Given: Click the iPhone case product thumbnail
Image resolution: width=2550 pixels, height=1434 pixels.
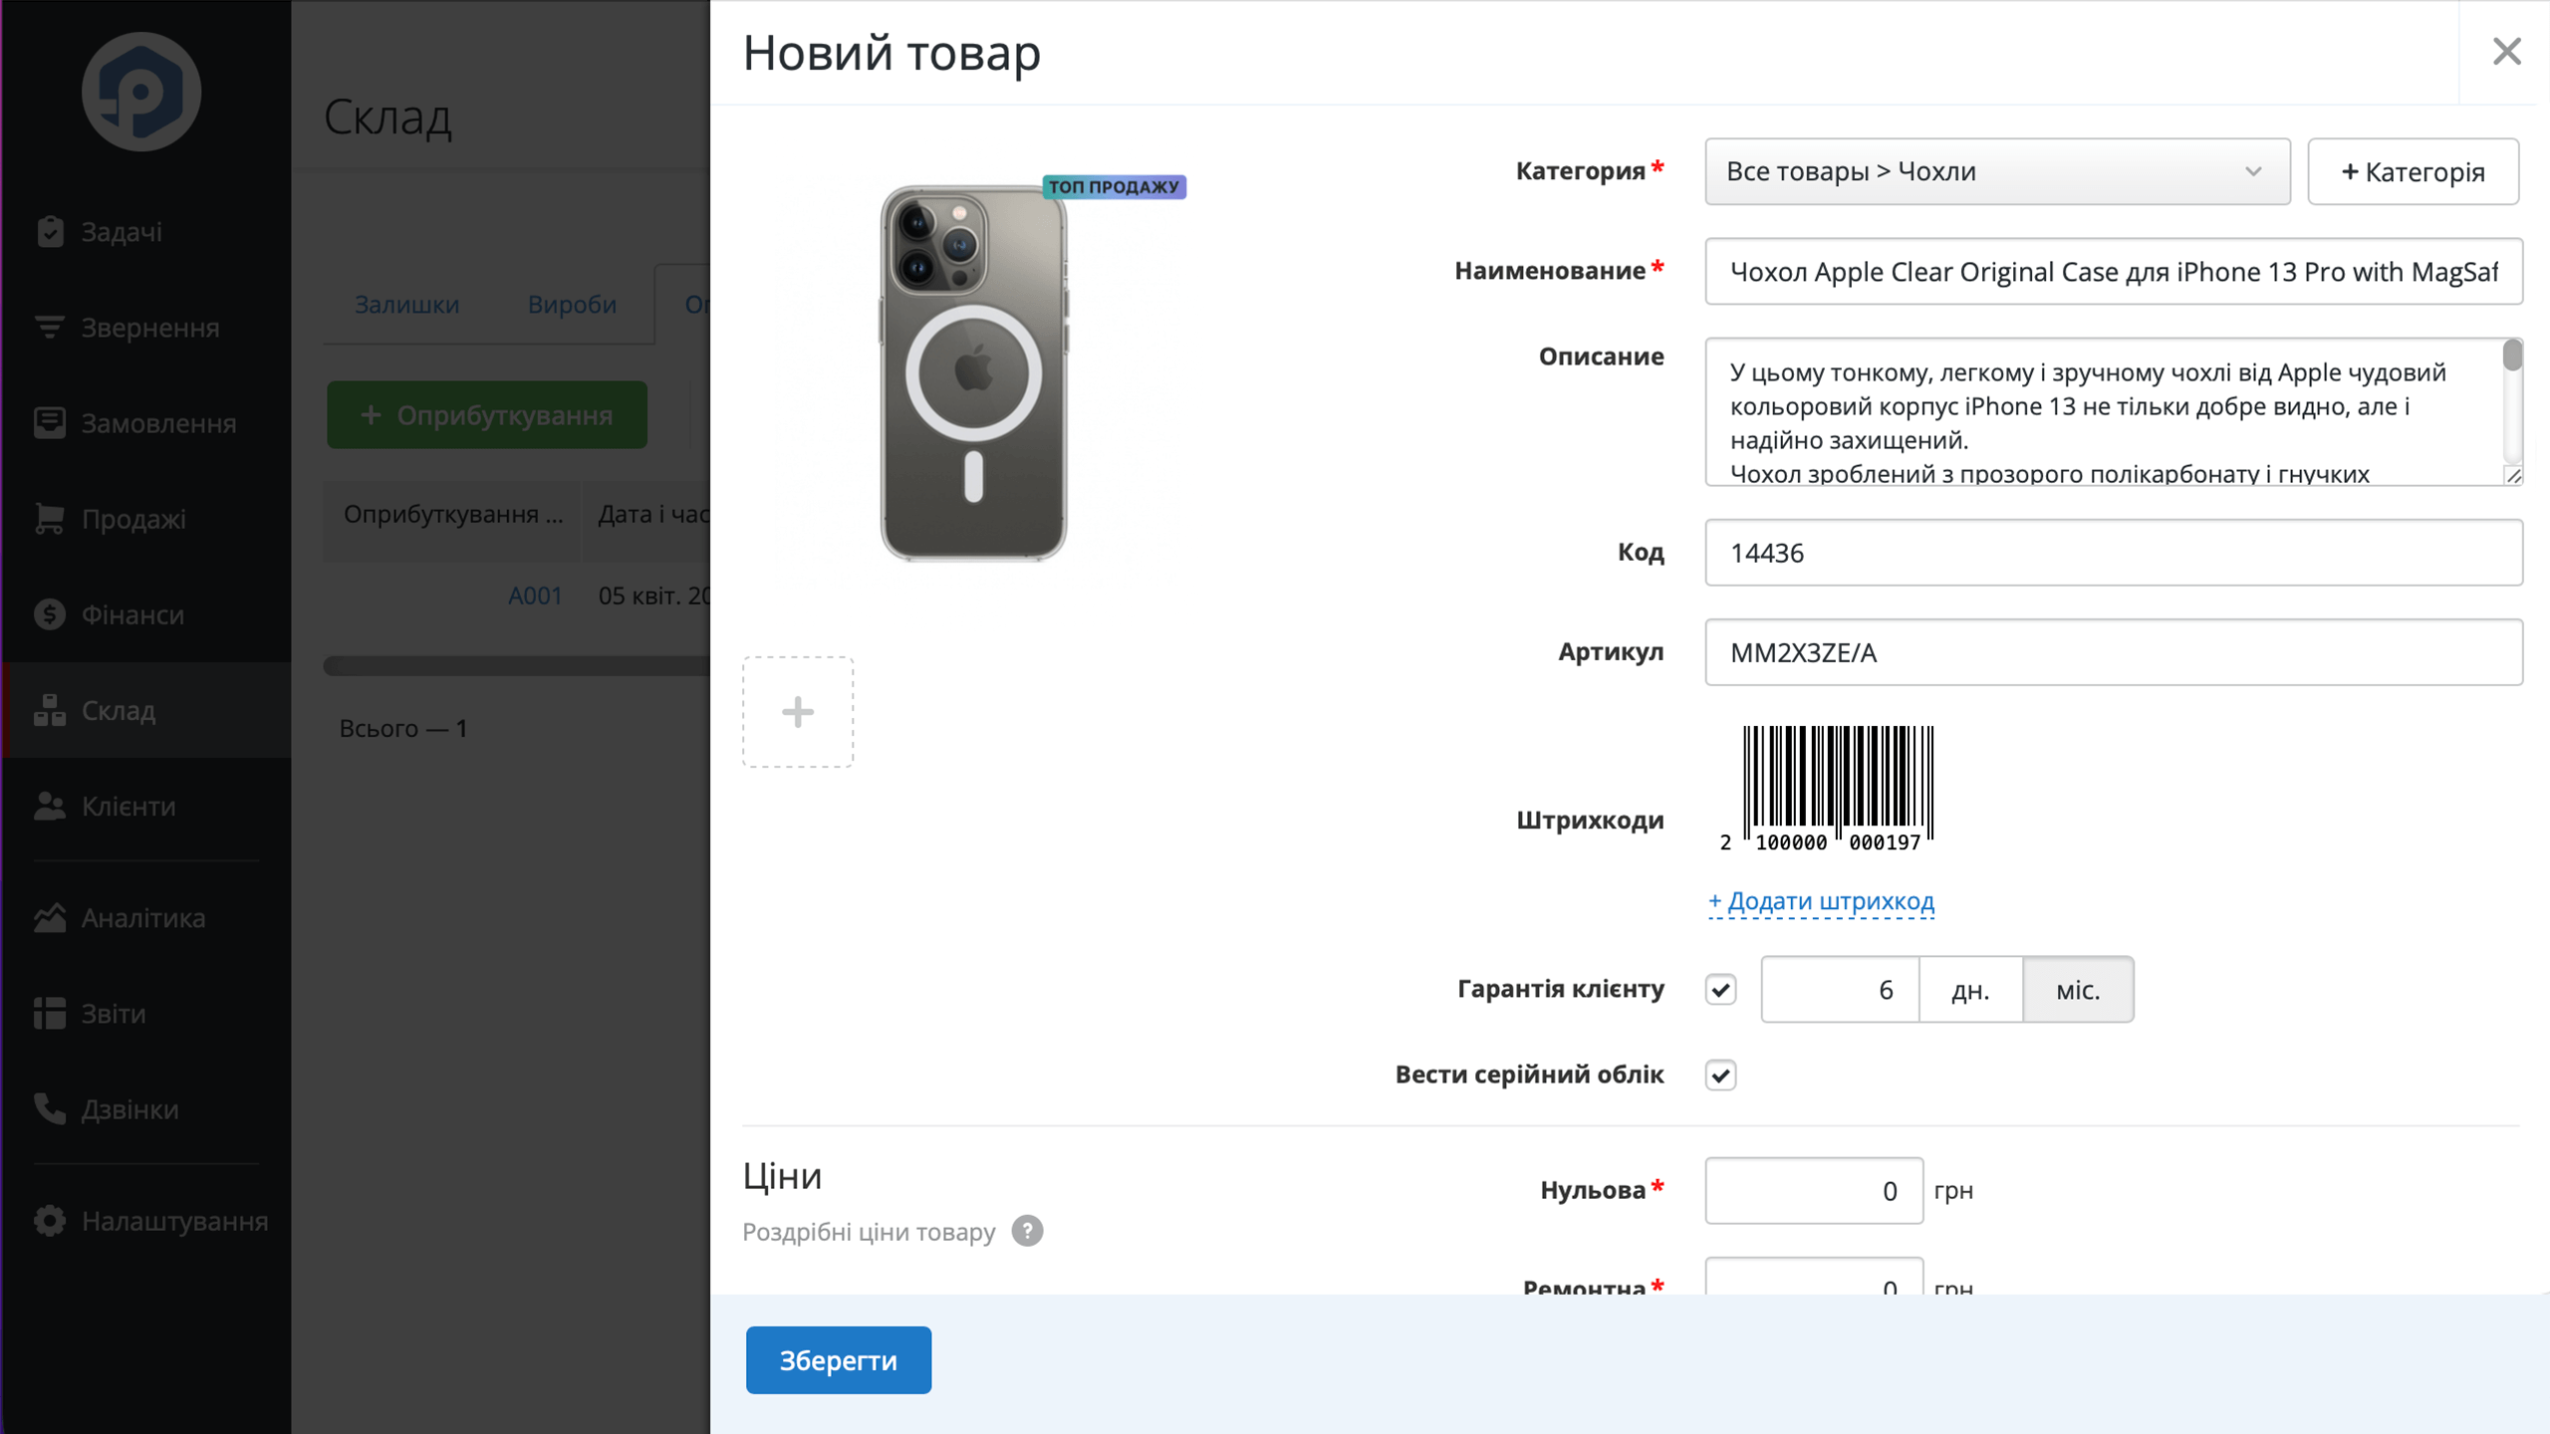Looking at the screenshot, I should tap(973, 373).
